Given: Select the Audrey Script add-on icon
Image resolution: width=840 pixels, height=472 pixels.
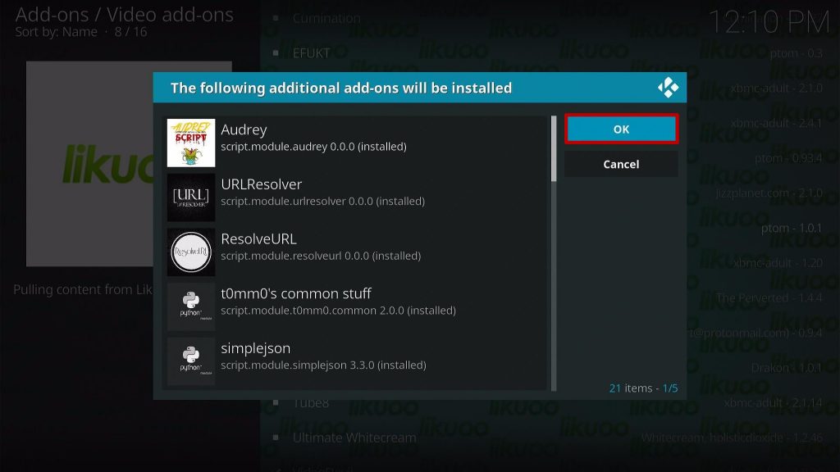Looking at the screenshot, I should click(x=190, y=143).
